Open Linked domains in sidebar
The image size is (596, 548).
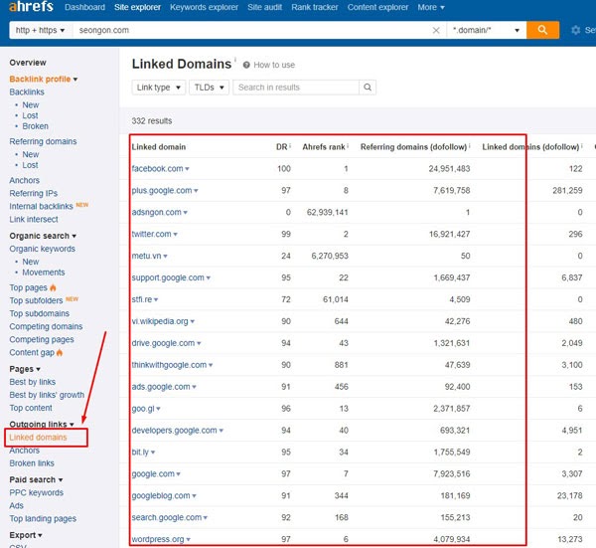(38, 438)
